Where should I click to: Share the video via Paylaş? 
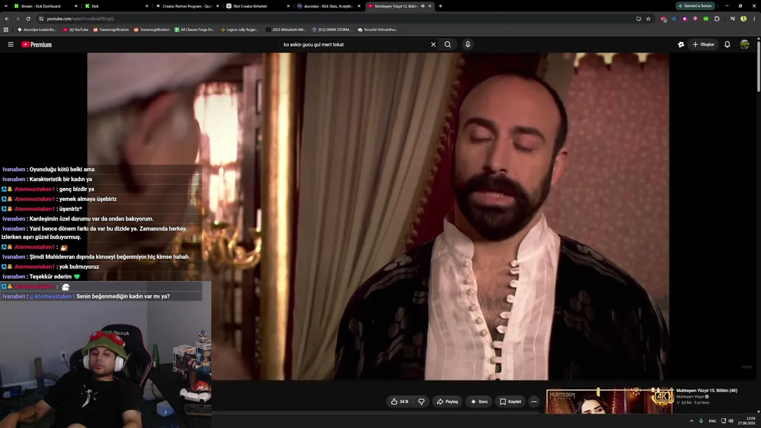[x=447, y=402]
